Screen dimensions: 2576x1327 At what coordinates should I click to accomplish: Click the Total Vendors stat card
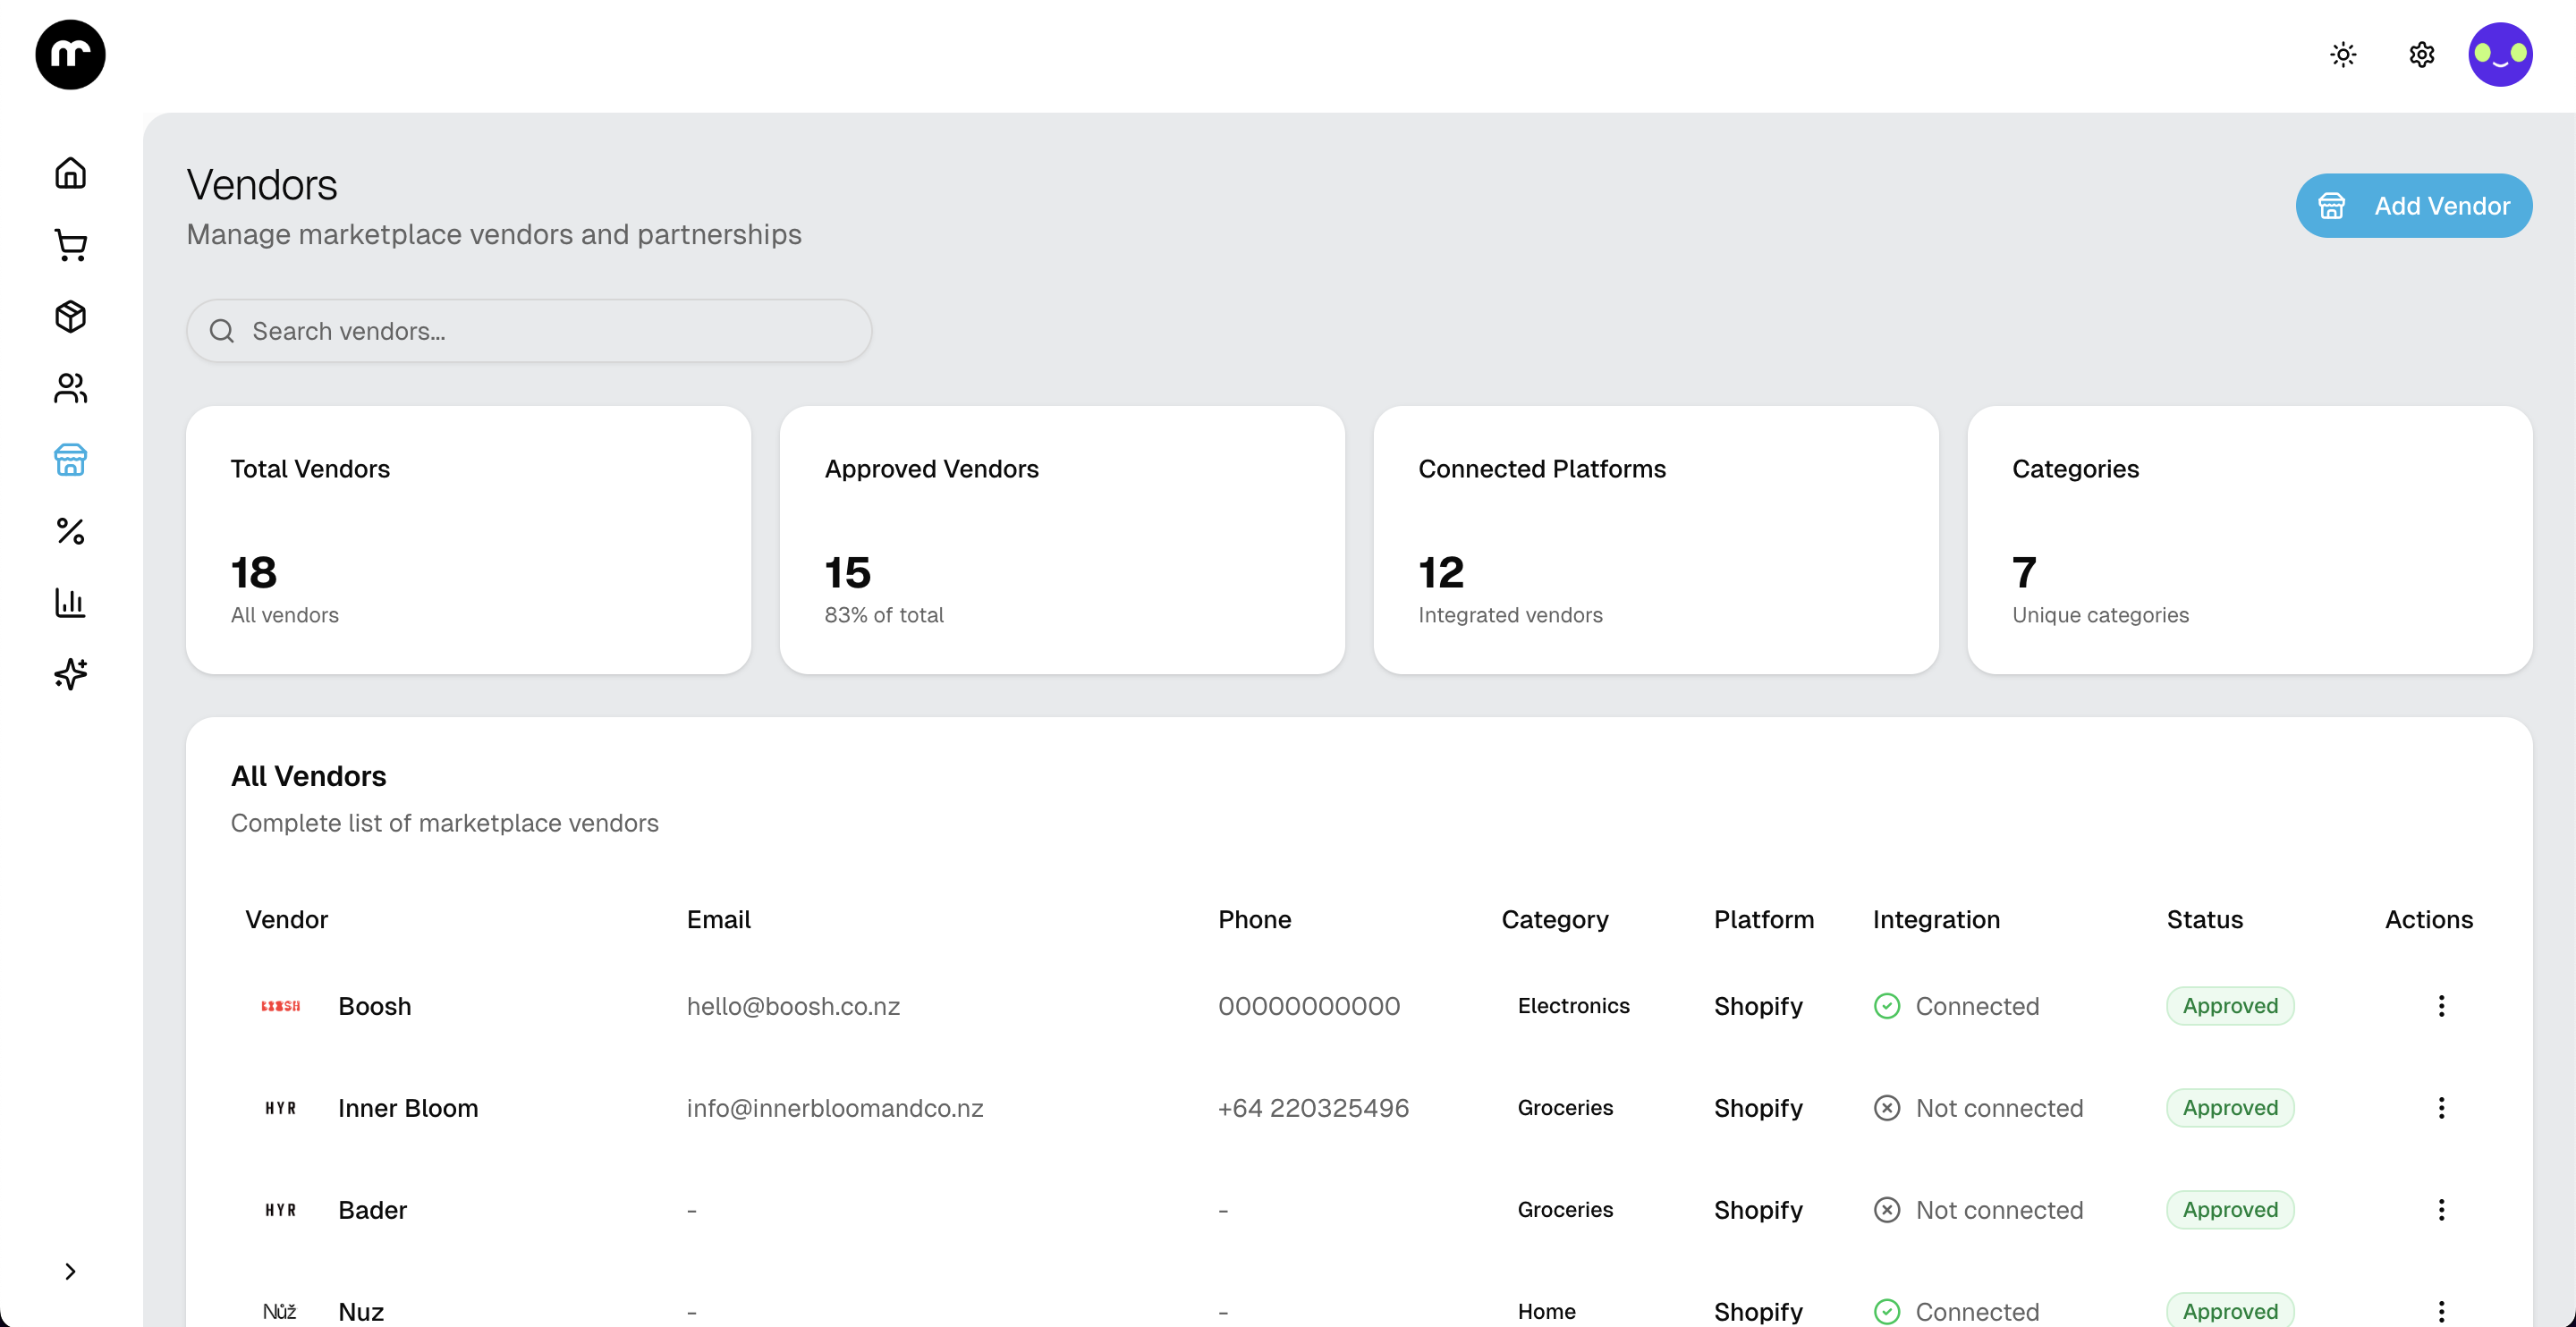click(468, 540)
